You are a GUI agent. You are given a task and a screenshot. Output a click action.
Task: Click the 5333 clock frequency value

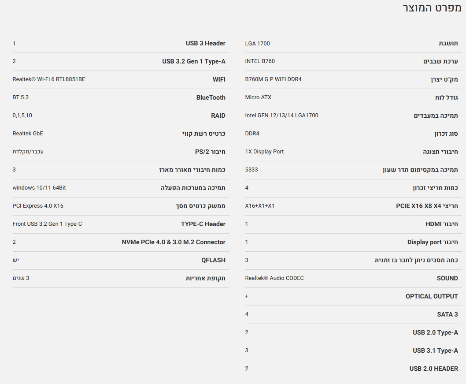tap(251, 170)
